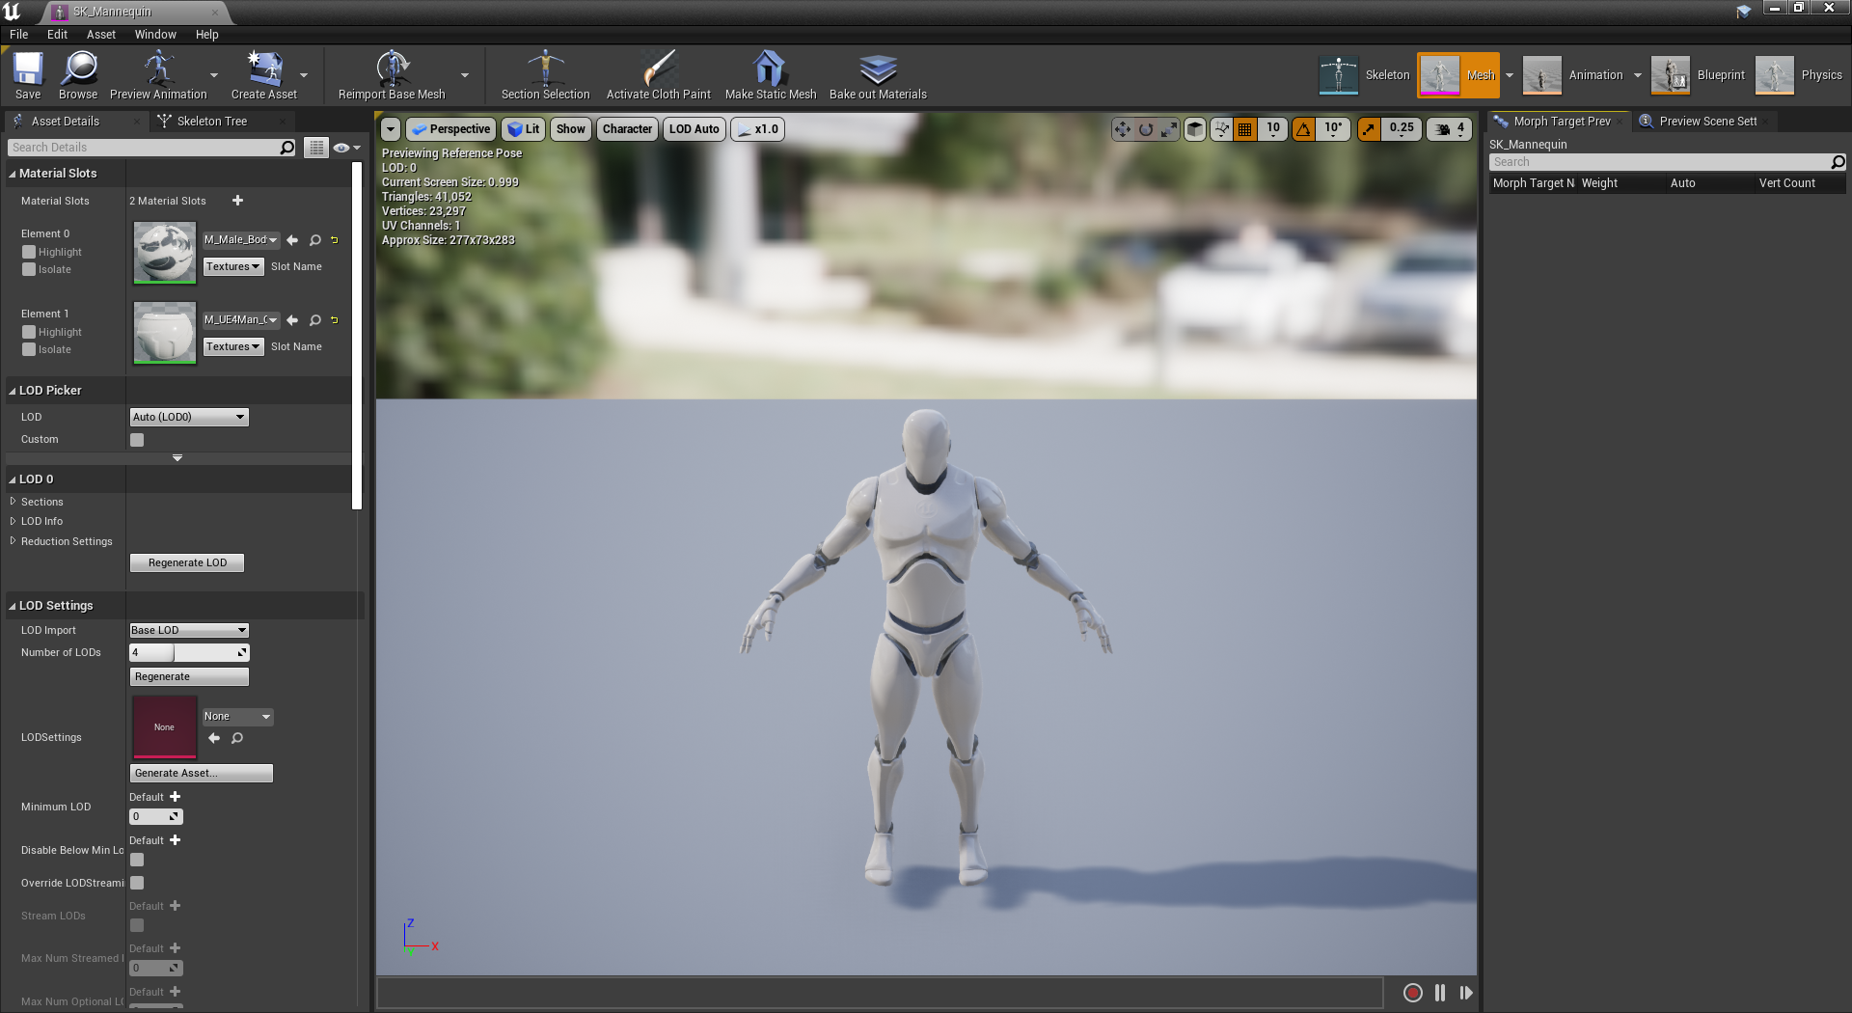Select rotate gizmo mode in viewport

[1146, 129]
